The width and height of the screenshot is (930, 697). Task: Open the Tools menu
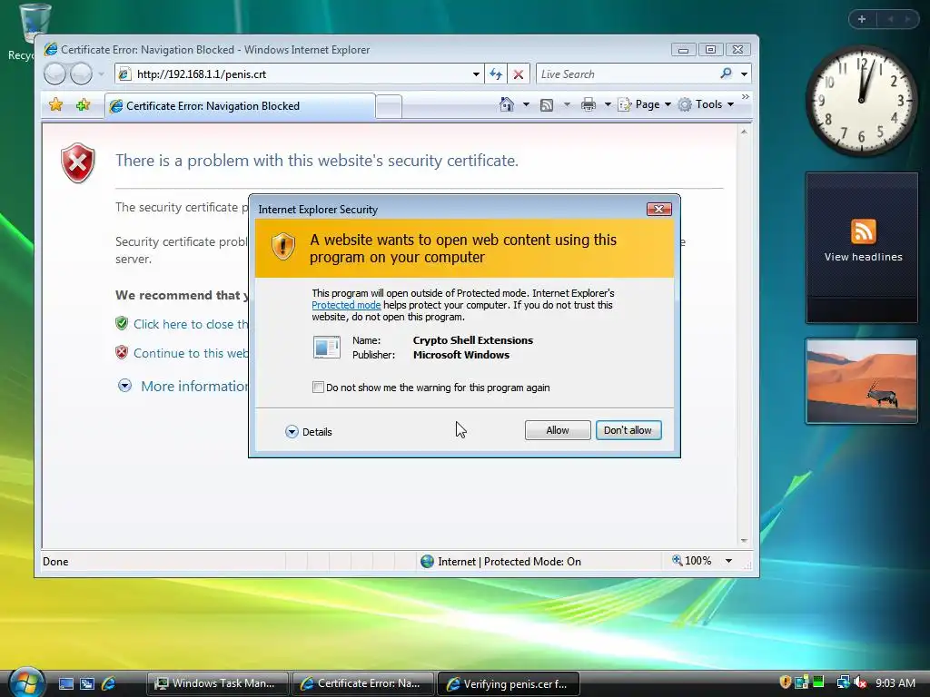coord(707,104)
